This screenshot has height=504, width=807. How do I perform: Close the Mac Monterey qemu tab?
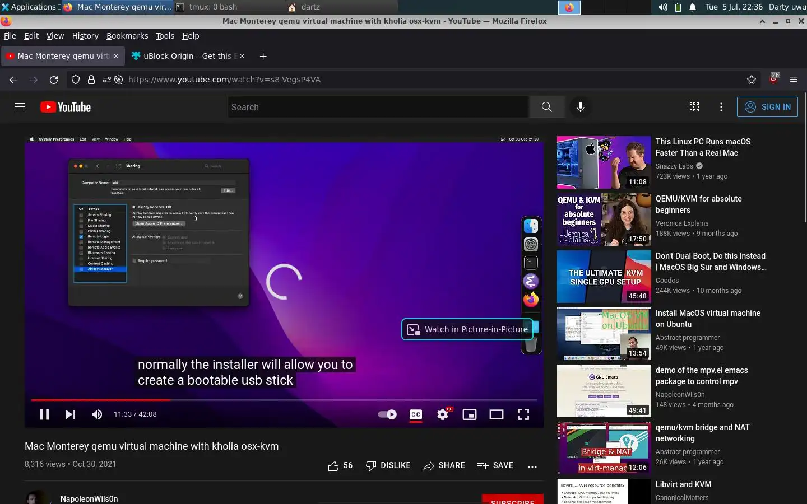(116, 56)
